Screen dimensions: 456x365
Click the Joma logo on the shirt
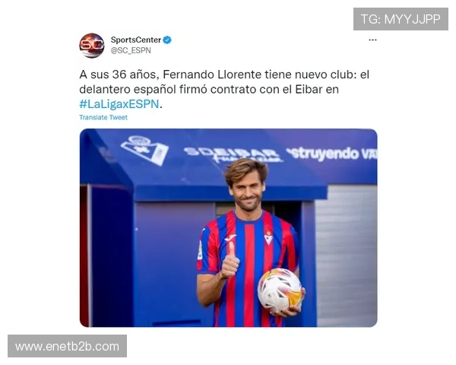pyautogui.click(x=230, y=238)
